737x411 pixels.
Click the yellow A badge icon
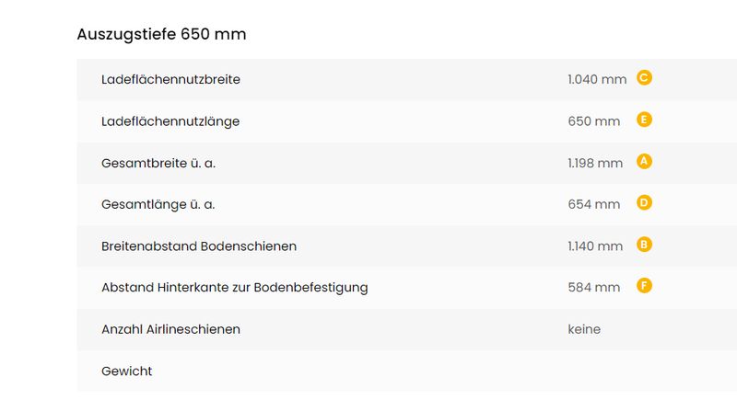click(x=644, y=162)
